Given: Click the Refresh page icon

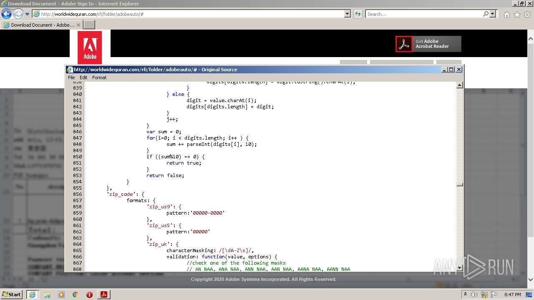Looking at the screenshot, I should (358, 14).
